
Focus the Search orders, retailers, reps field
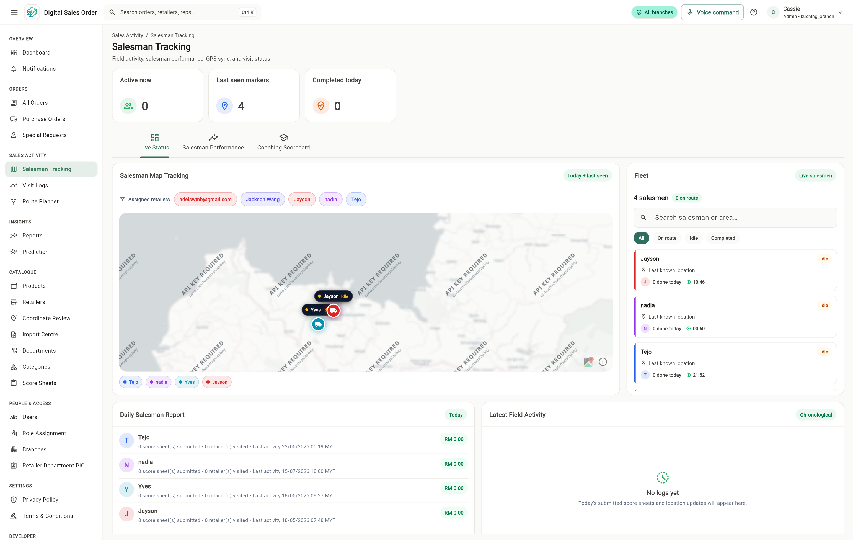182,12
